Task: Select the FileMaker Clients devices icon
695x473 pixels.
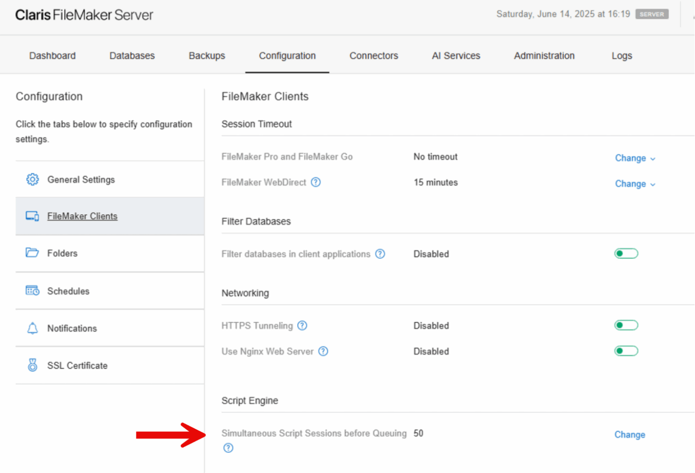Action: 32,216
